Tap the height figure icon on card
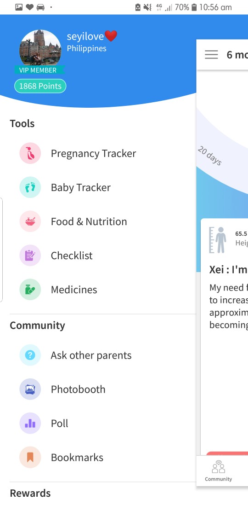This screenshot has height=511, width=248. point(218,240)
